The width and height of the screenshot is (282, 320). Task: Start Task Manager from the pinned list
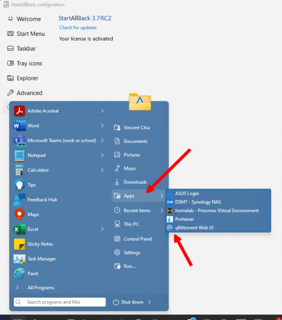(x=41, y=259)
